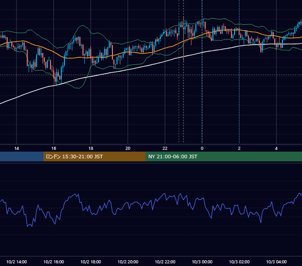Click the 10/2 16:00 time label
302x266 pixels.
click(x=54, y=262)
